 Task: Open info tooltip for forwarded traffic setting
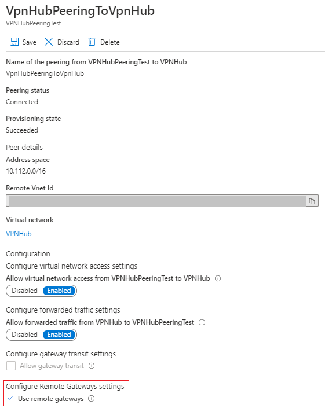(202, 322)
